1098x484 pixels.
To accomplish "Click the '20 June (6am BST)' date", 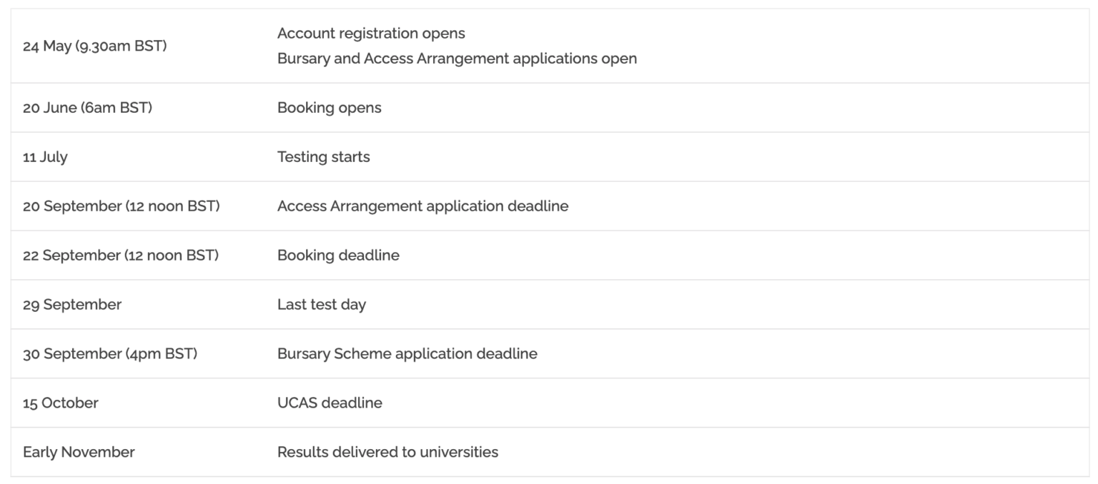I will 87,108.
